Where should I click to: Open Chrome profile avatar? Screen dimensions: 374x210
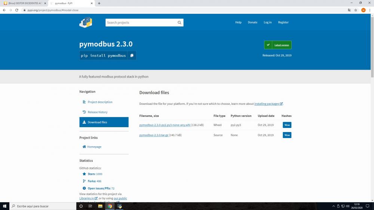pos(363,10)
